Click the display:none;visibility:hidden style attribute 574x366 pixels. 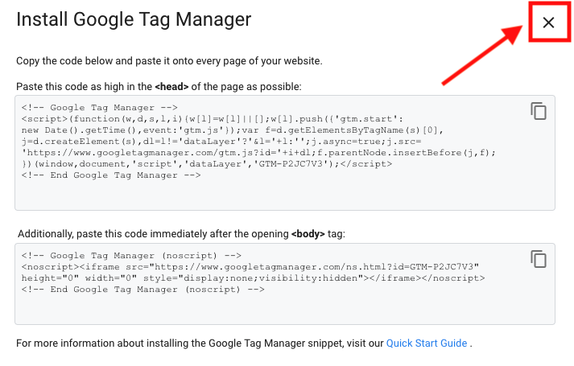[x=270, y=278]
